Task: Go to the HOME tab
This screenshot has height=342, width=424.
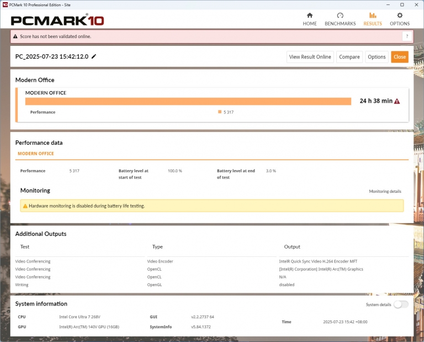Action: [310, 19]
